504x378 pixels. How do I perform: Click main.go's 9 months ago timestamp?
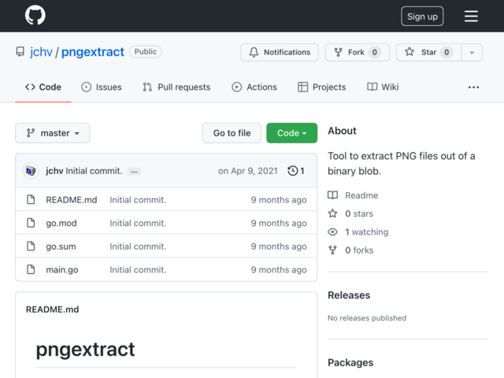[279, 269]
